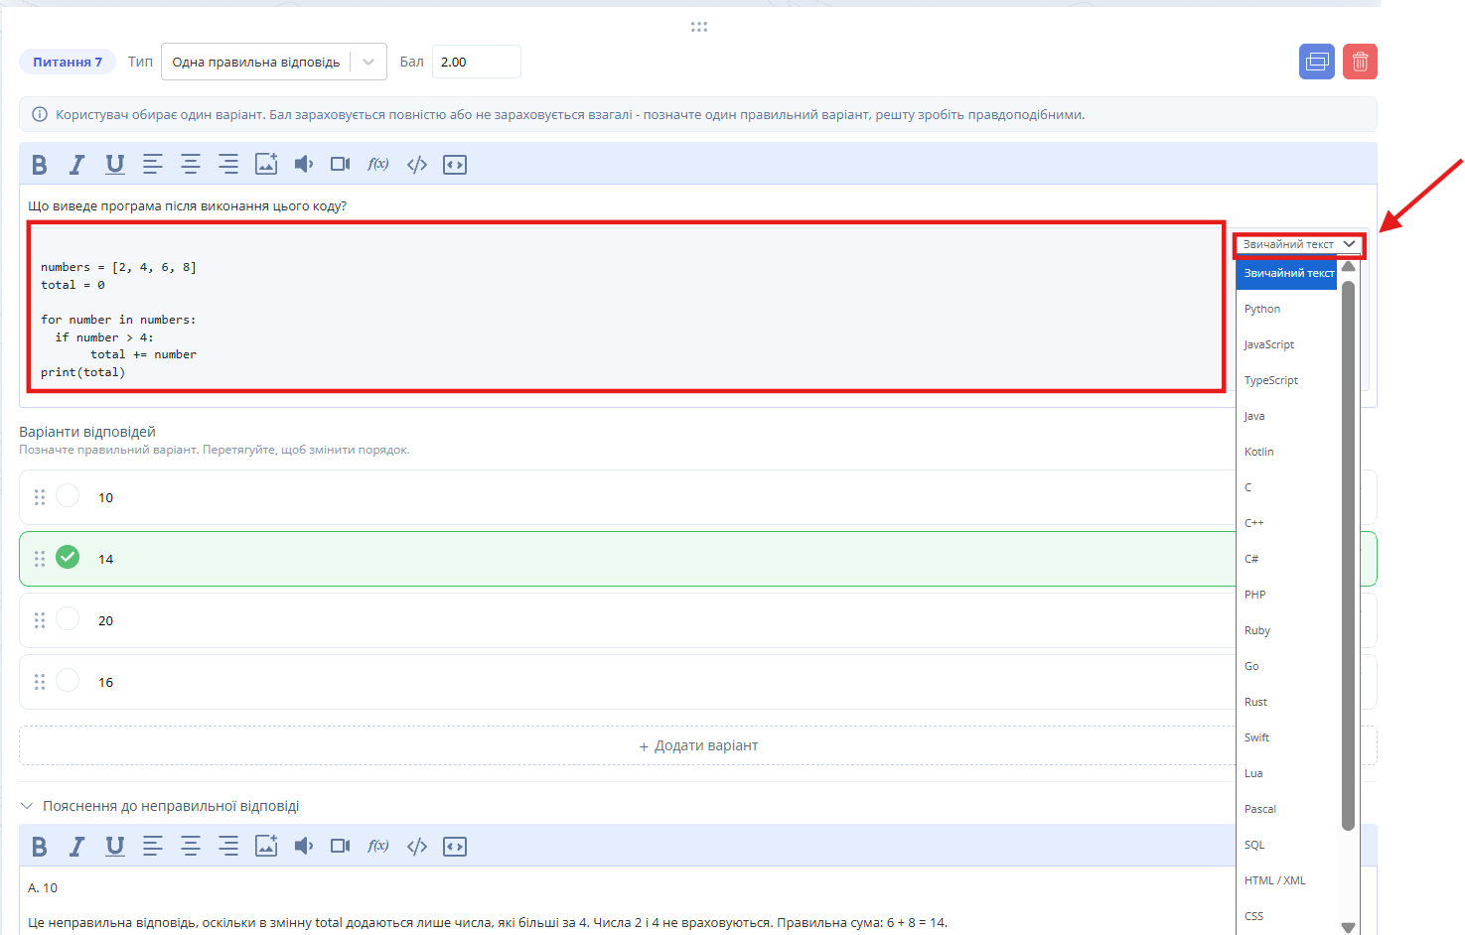Duplicate question 7 with the blue button

1317,62
